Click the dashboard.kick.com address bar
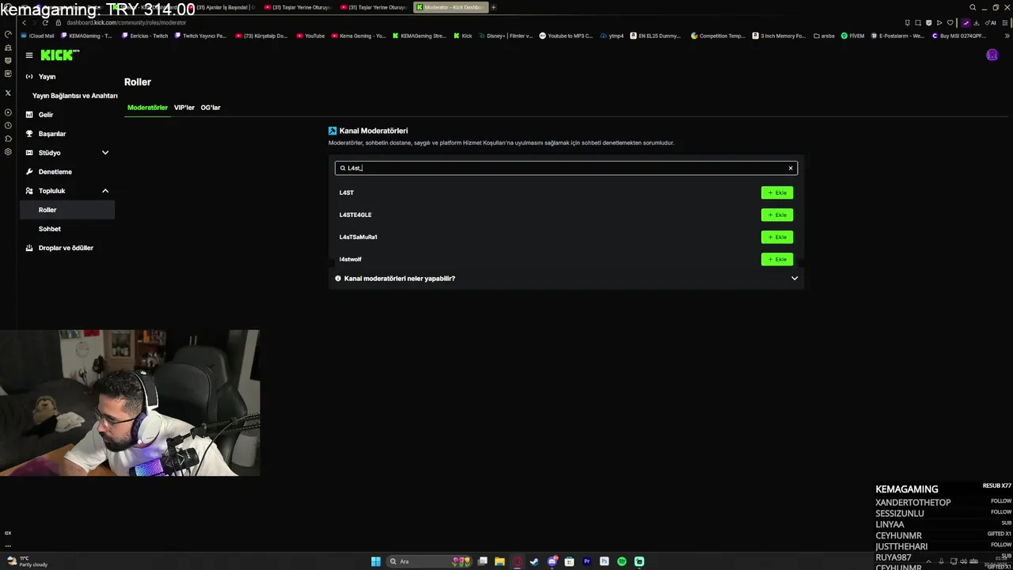Screen dimensions: 1013x570 [x=127, y=23]
